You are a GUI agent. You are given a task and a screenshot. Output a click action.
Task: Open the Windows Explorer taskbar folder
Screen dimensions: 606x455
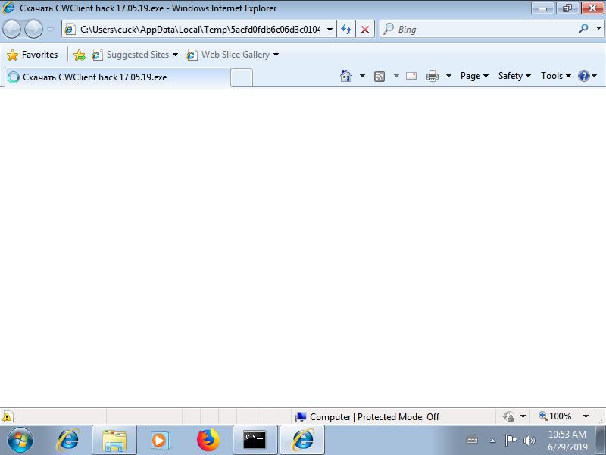[114, 441]
